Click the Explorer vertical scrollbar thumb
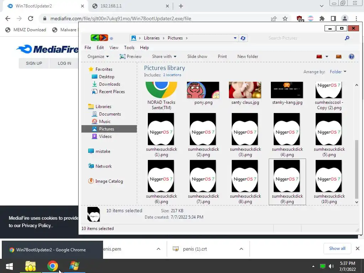The width and height of the screenshot is (364, 273). click(357, 169)
